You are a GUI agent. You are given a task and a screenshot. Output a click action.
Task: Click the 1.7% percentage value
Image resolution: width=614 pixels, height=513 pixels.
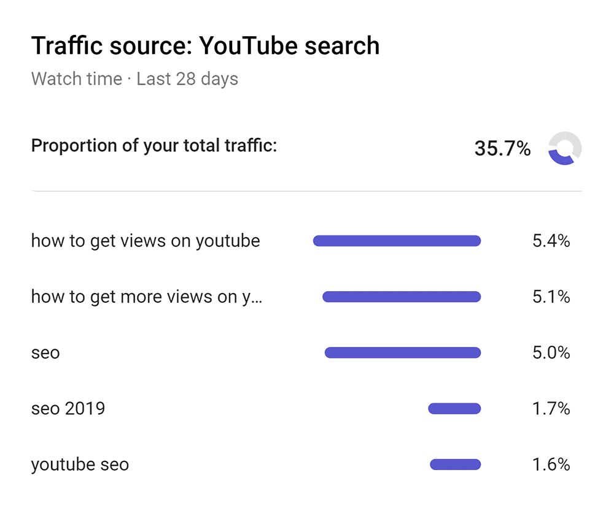pos(551,409)
